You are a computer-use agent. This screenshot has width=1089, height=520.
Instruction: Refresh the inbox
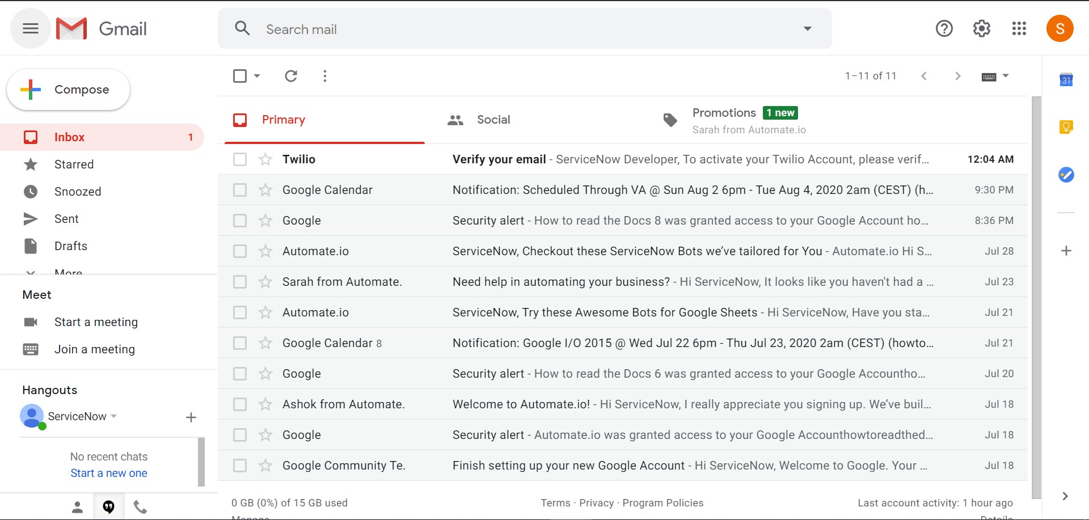click(x=291, y=75)
